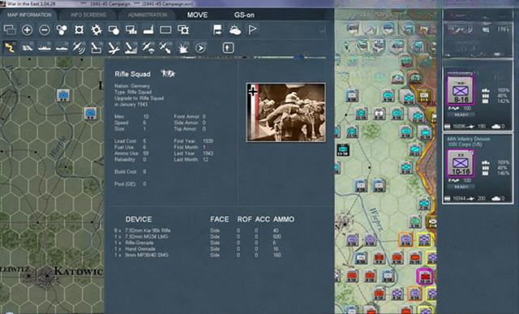Select the bomb city mode icon
This screenshot has width=519, height=314.
tap(131, 48)
